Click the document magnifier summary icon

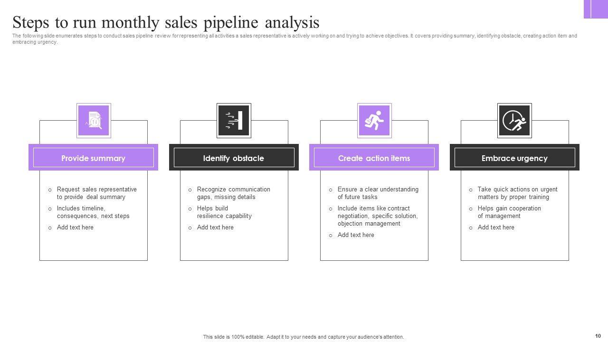click(x=94, y=121)
